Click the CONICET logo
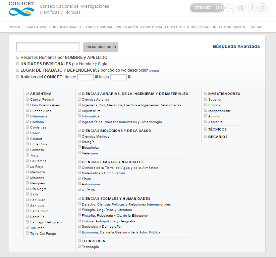The width and height of the screenshot is (276, 258). 21,9
